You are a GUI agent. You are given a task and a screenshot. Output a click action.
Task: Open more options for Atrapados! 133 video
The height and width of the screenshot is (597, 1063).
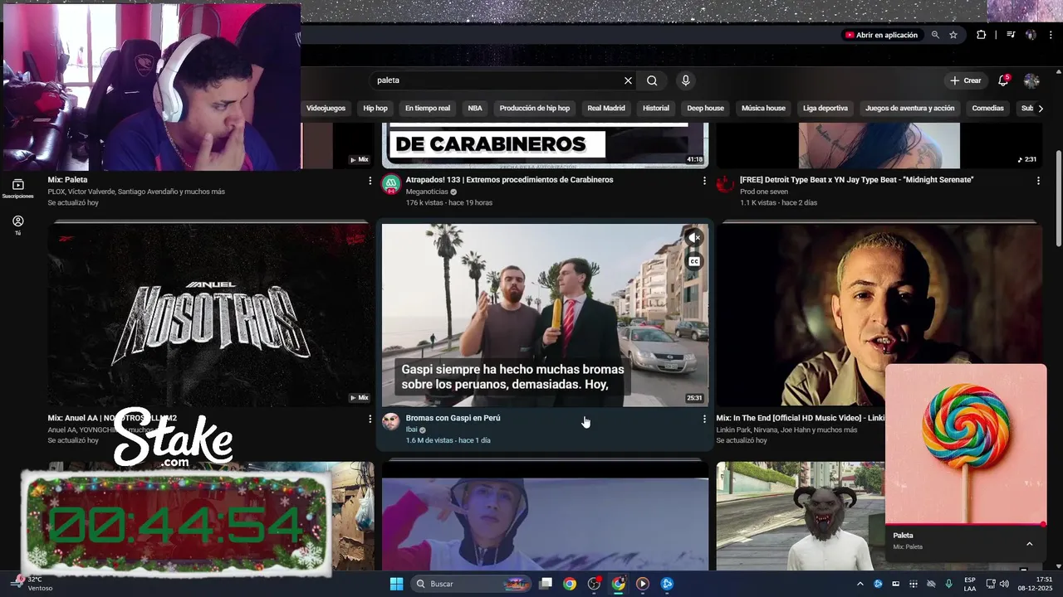click(x=704, y=180)
